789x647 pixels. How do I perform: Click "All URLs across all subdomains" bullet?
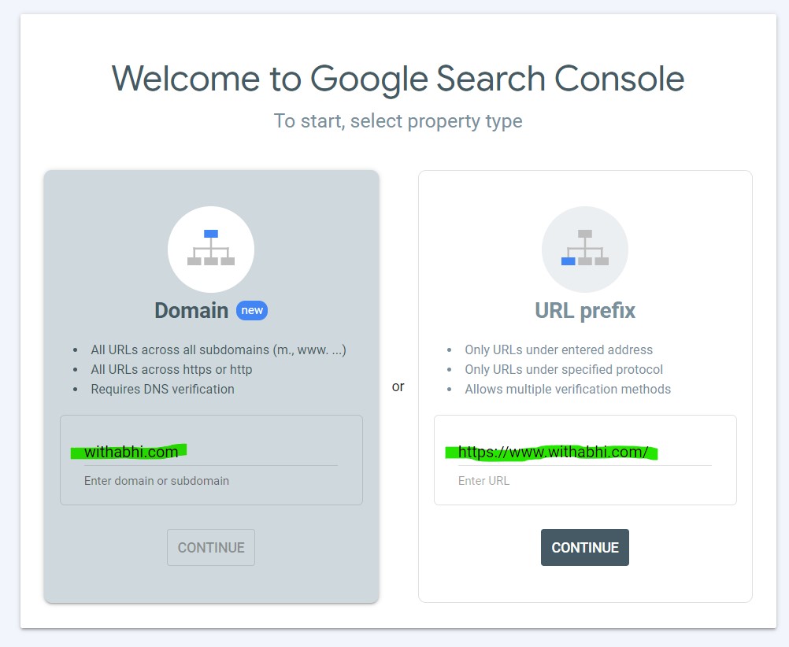[218, 349]
